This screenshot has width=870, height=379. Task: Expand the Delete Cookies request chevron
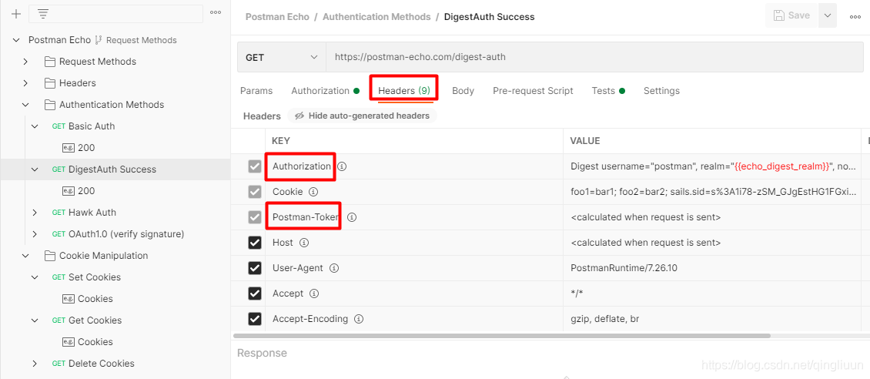(35, 364)
